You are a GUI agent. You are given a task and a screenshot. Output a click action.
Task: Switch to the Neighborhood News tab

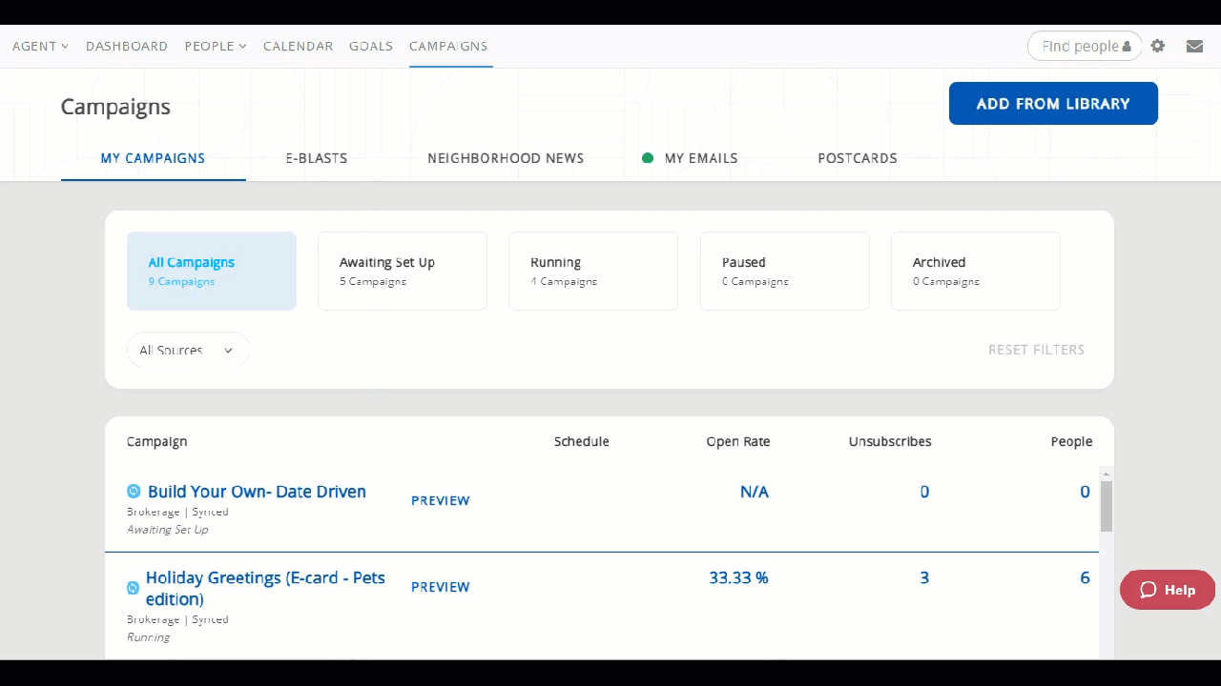[506, 158]
